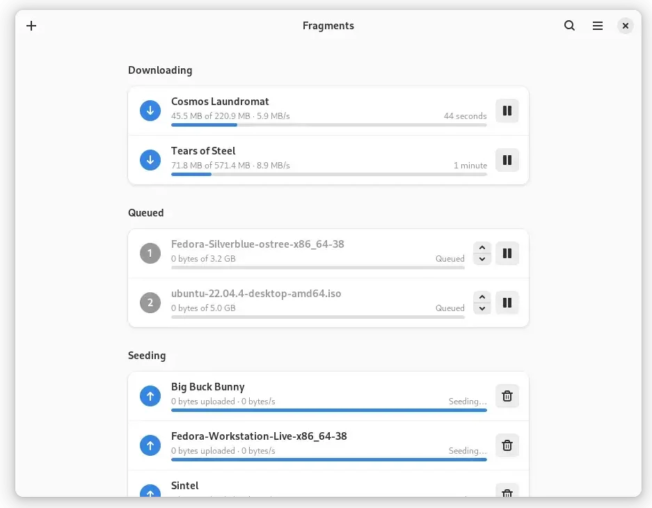Click the Tears of Steel progress bar
Screen dimensions: 652x508
point(329,174)
